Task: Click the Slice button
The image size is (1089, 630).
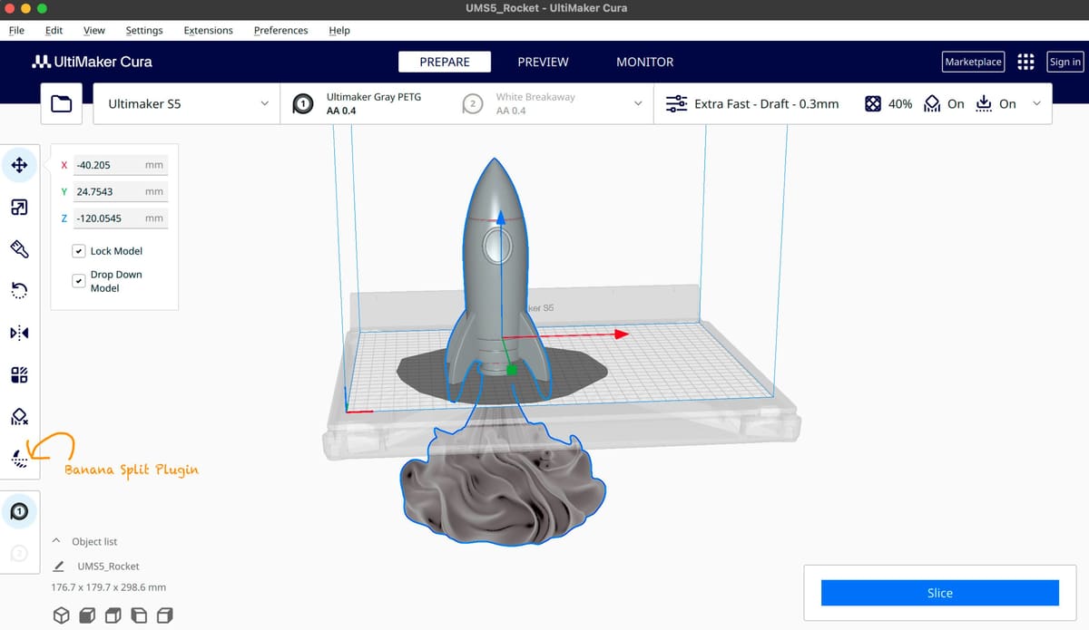Action: point(939,593)
